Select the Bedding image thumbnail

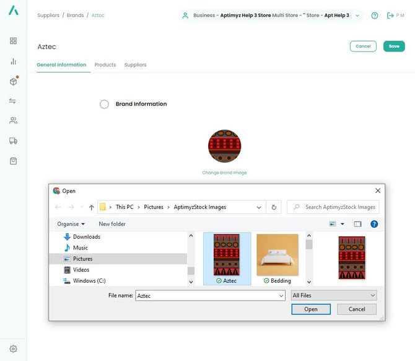[x=277, y=259]
